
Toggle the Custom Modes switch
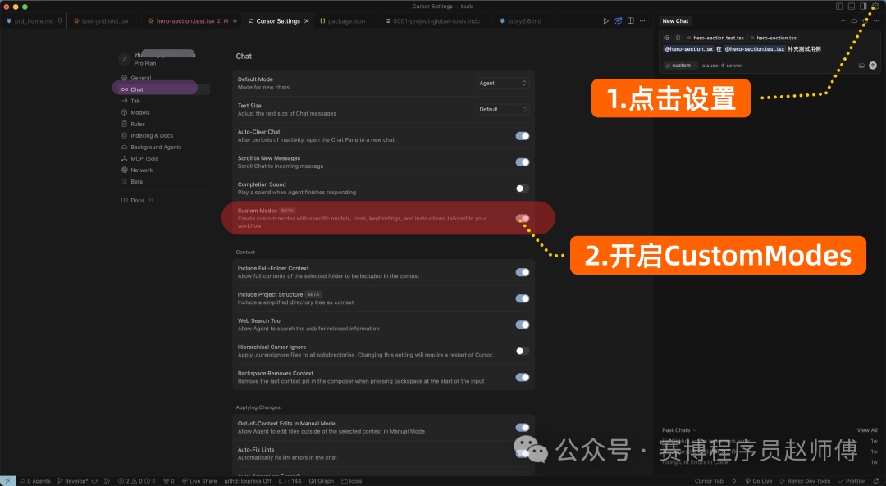522,218
